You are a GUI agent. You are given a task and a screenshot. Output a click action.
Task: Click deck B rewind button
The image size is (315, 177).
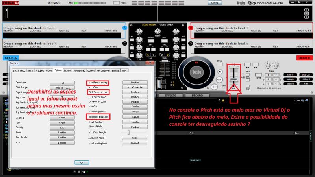247,65
